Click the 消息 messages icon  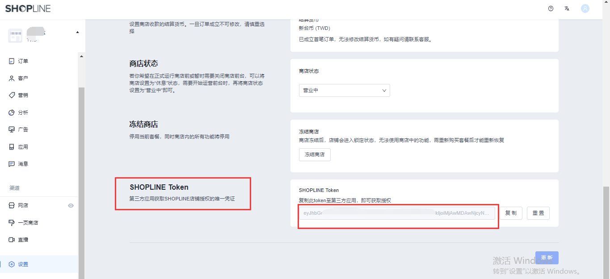tap(12, 164)
